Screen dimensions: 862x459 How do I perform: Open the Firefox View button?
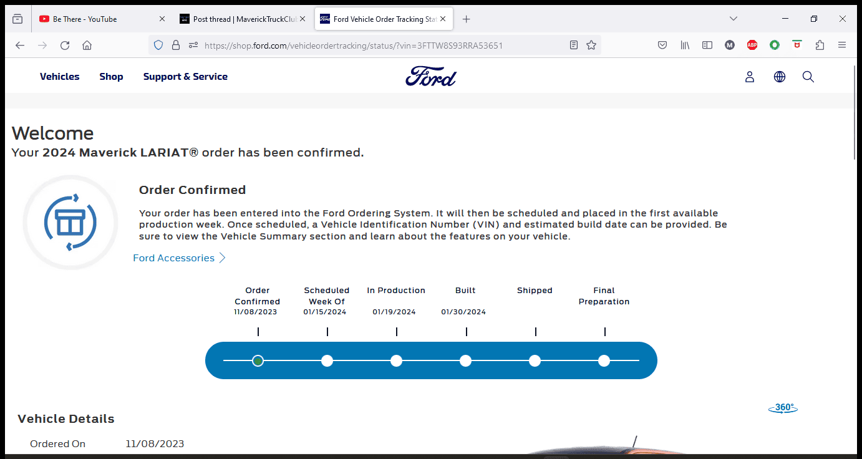[x=17, y=19]
